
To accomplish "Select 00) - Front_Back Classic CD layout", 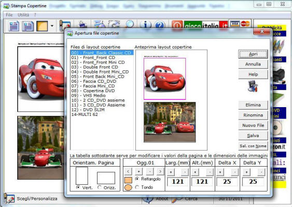I will [102, 53].
